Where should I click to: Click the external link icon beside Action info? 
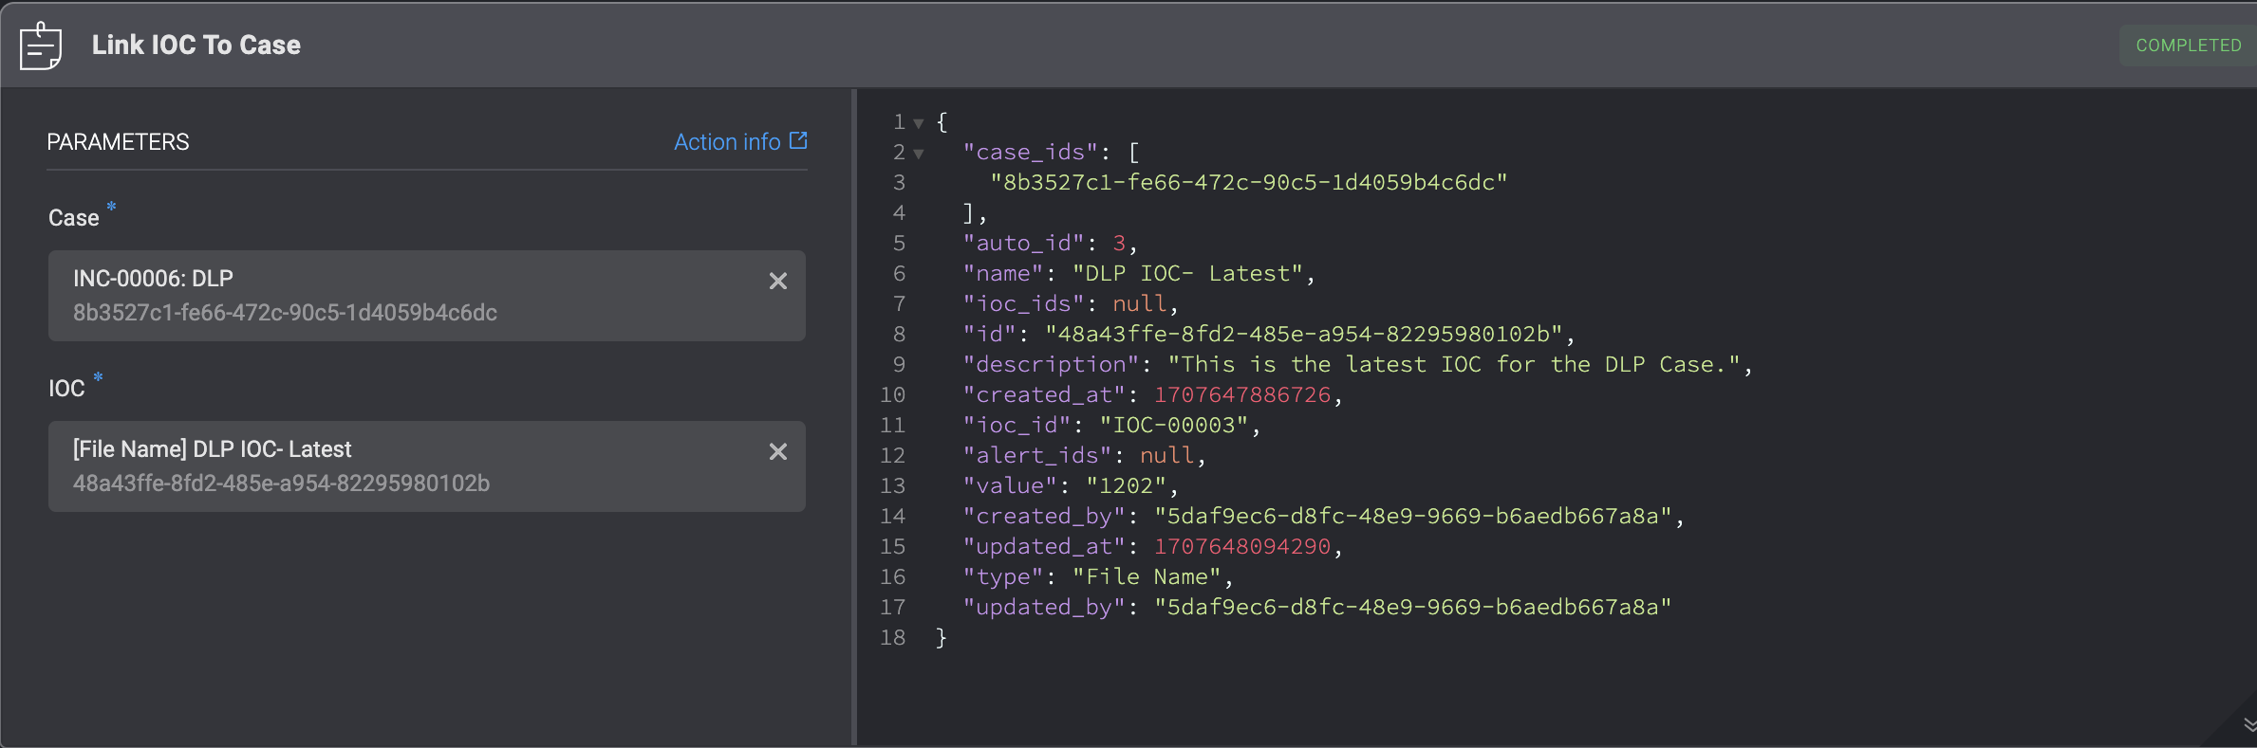798,140
